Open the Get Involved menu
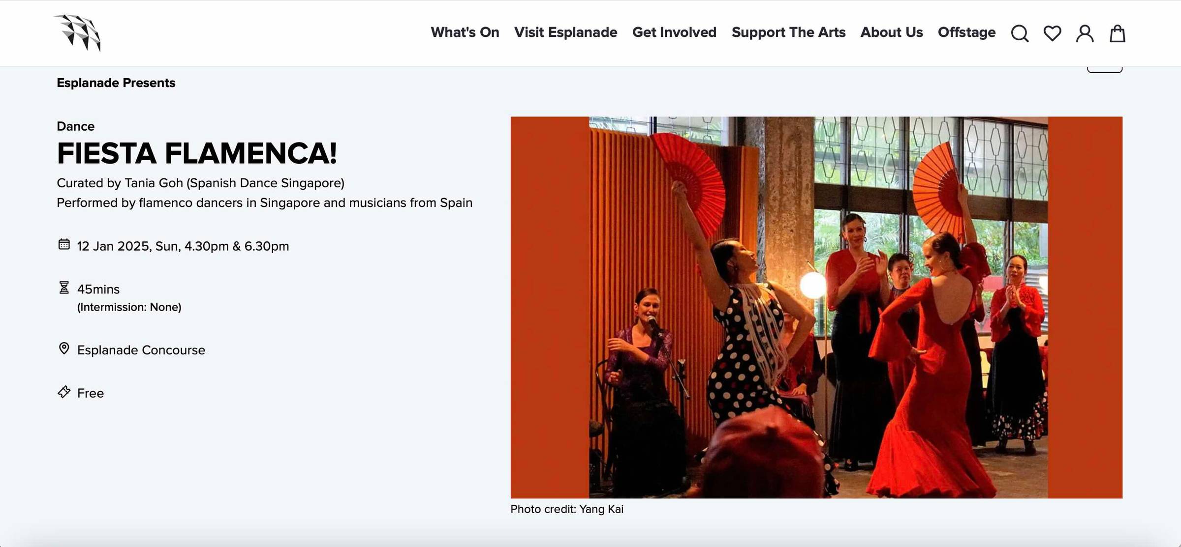Viewport: 1181px width, 547px height. click(x=674, y=32)
